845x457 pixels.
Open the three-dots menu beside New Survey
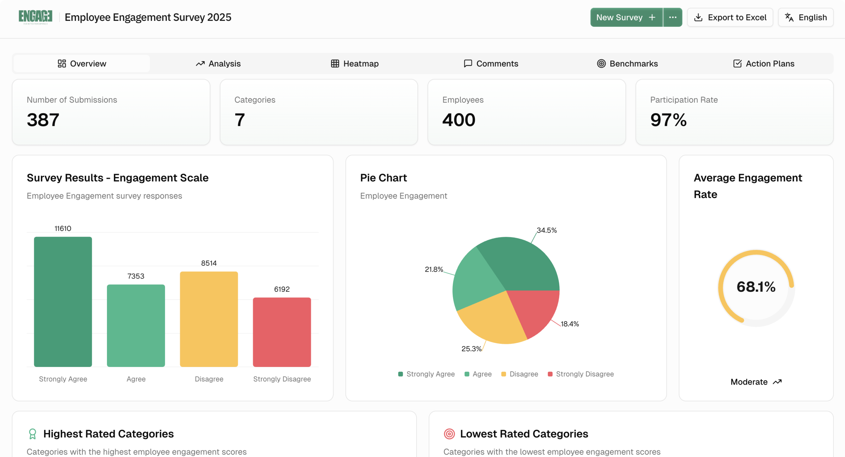tap(672, 17)
